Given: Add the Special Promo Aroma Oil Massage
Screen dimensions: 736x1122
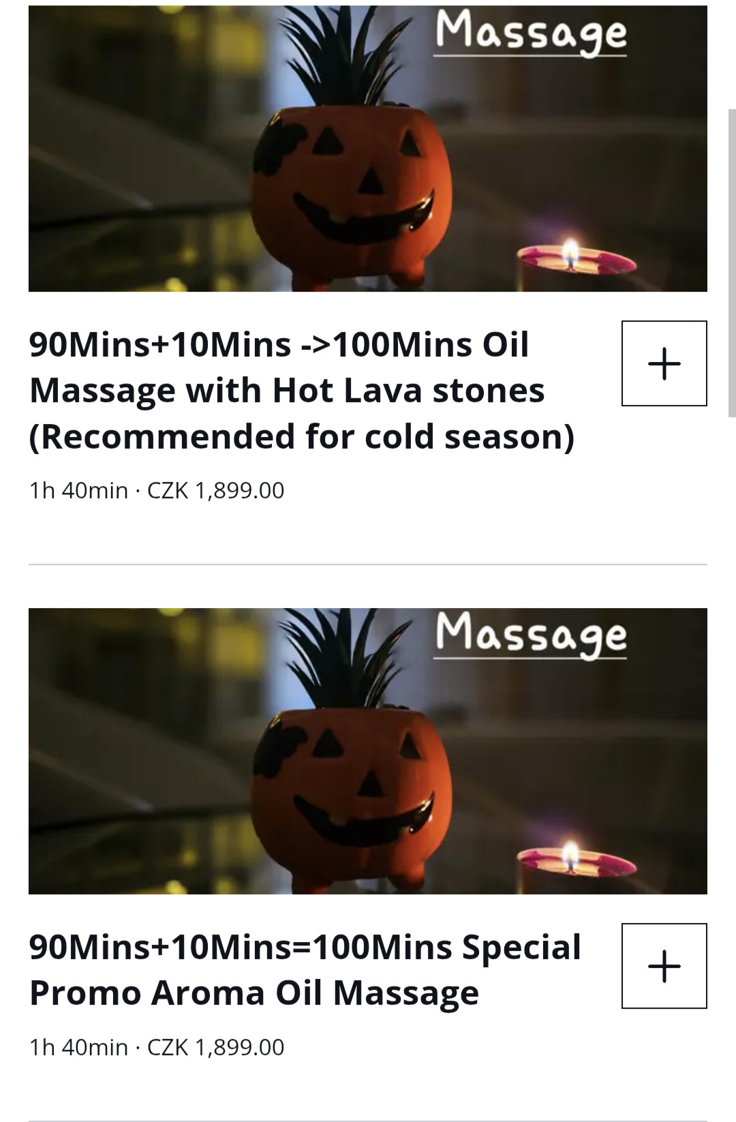Looking at the screenshot, I should point(664,966).
